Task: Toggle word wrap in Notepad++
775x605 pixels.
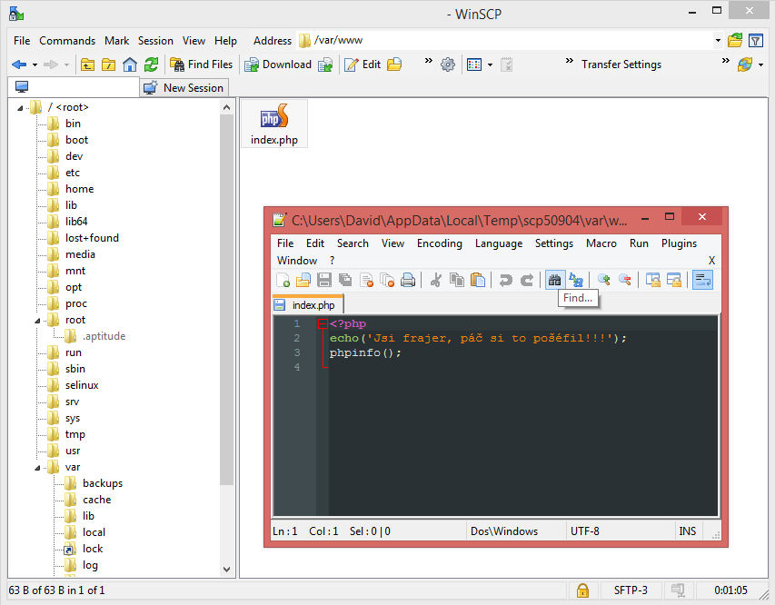Action: point(702,280)
